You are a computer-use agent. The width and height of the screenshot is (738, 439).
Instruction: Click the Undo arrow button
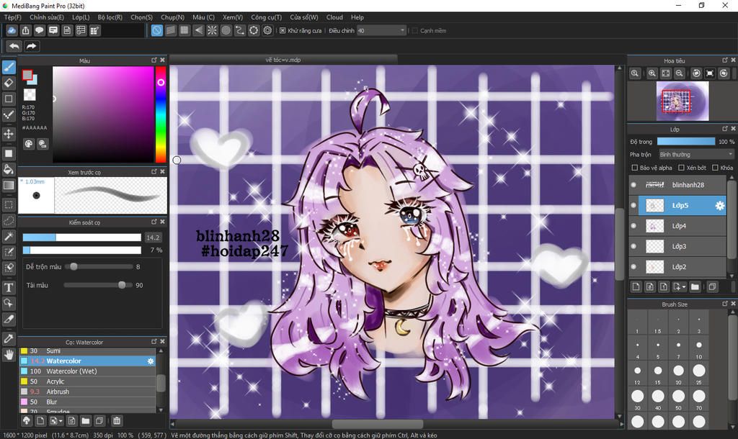(14, 46)
